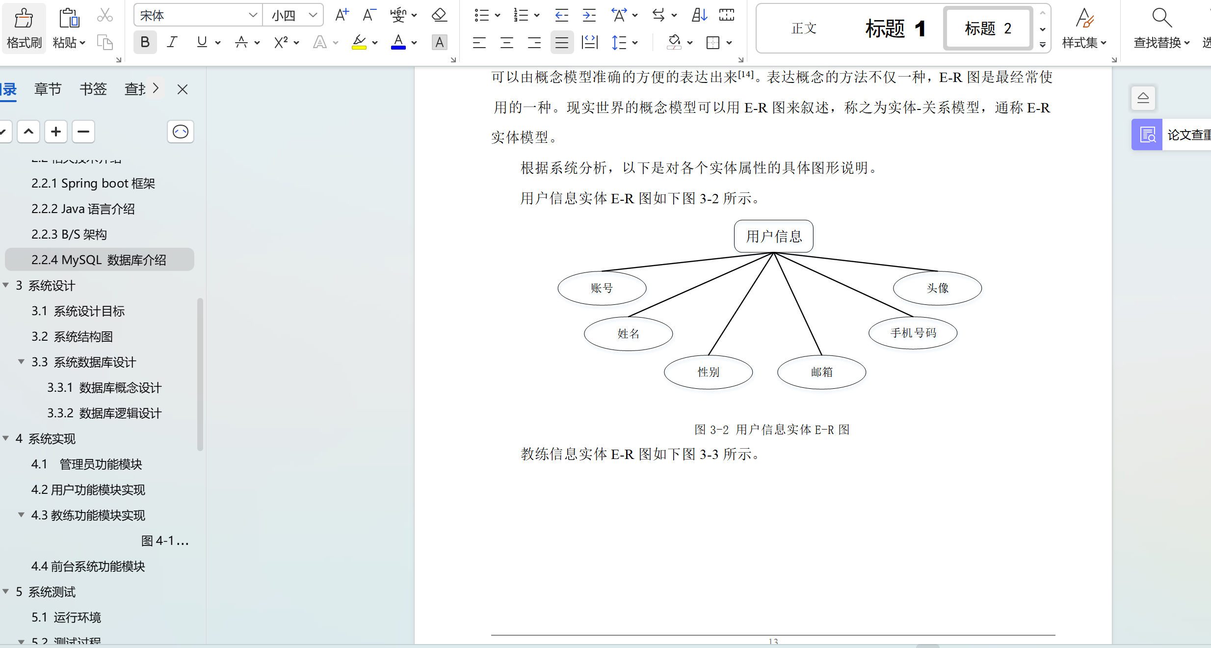Open the Style Set (样式集) icon
This screenshot has height=648, width=1211.
pyautogui.click(x=1084, y=18)
